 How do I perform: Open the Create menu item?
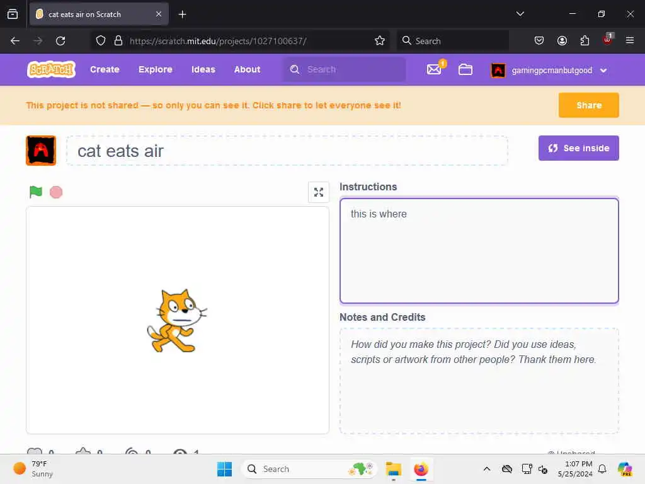click(105, 69)
